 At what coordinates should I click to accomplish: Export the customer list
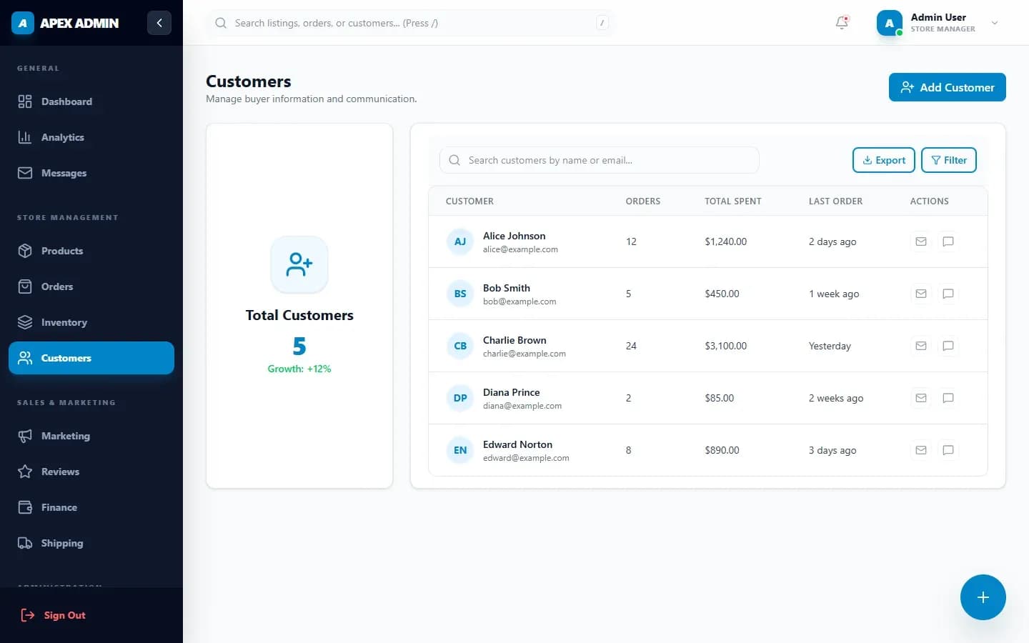point(884,160)
